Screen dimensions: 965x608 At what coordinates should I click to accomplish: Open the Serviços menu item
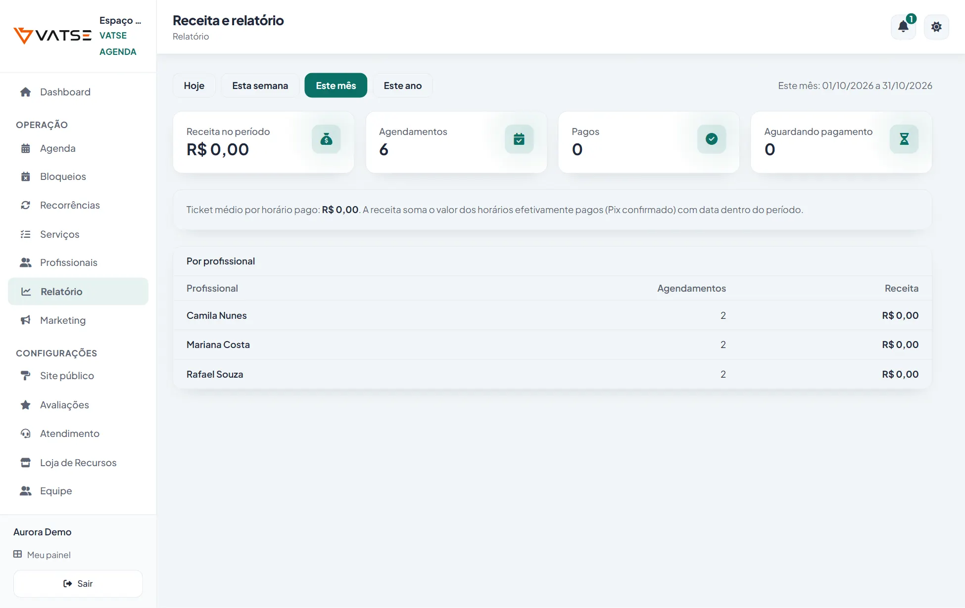pyautogui.click(x=78, y=234)
